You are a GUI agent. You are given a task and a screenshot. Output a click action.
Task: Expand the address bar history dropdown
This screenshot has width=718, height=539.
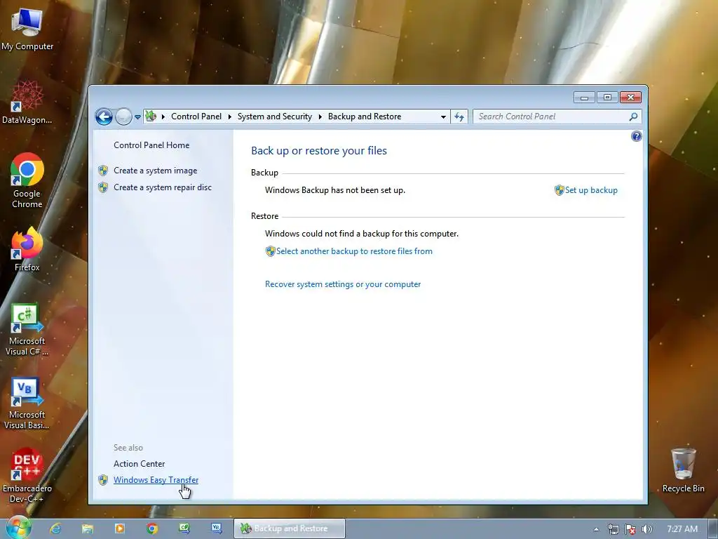click(443, 117)
